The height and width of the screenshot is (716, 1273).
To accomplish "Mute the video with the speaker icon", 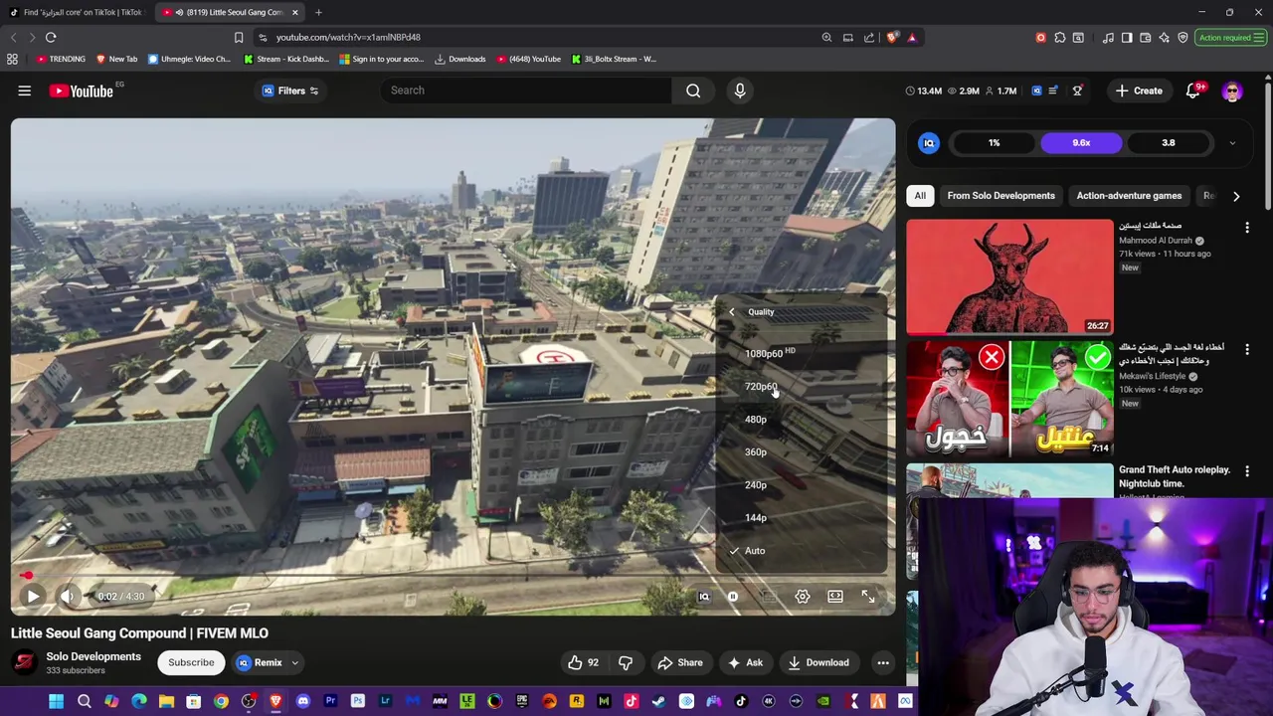I will (x=68, y=597).
